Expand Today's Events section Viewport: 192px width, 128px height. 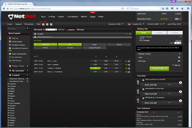(x=18, y=66)
